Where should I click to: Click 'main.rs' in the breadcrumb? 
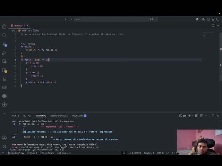pos(26,31)
